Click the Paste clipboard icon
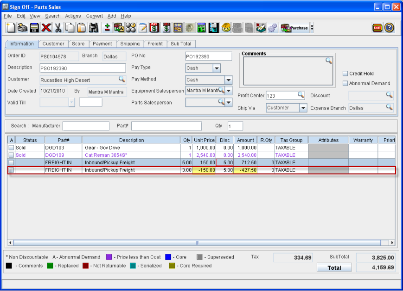The image size is (403, 291). pos(82,28)
